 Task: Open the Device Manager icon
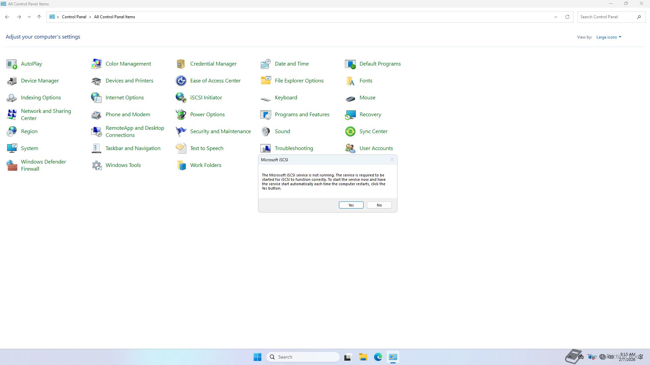click(x=12, y=81)
